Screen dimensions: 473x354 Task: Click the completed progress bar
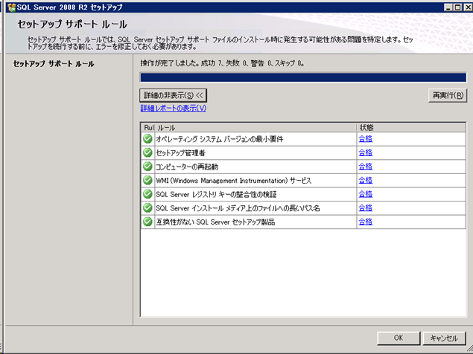pos(303,77)
